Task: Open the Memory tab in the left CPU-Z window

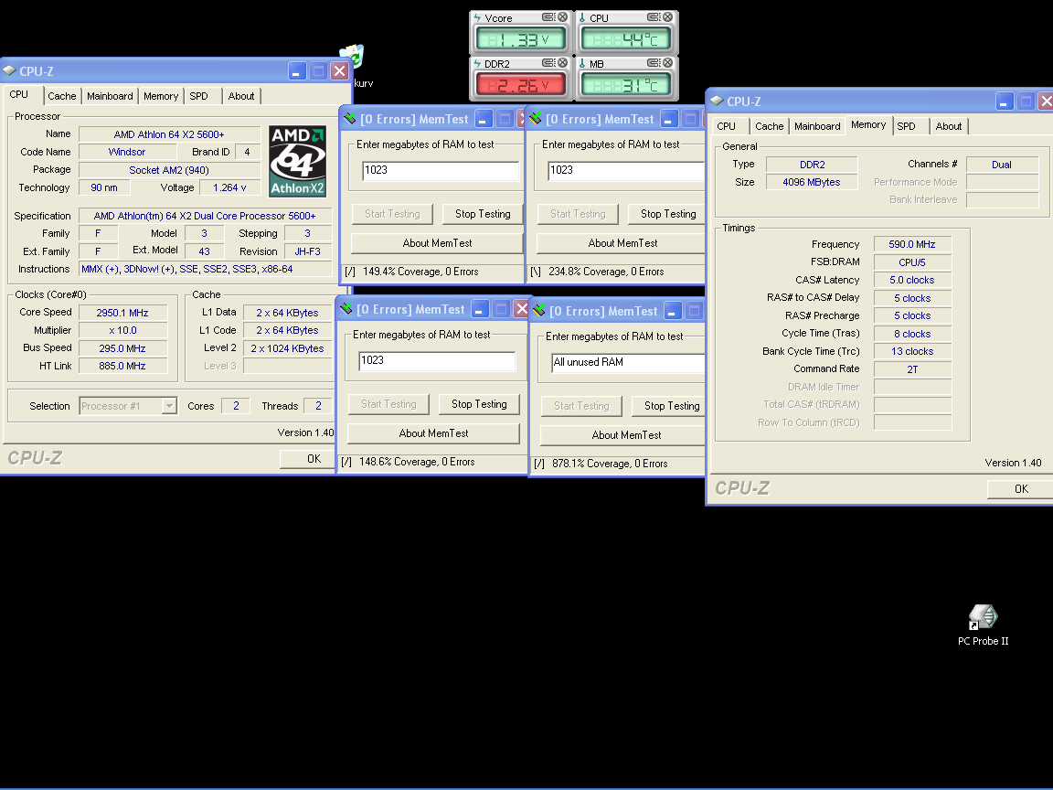Action: click(161, 96)
